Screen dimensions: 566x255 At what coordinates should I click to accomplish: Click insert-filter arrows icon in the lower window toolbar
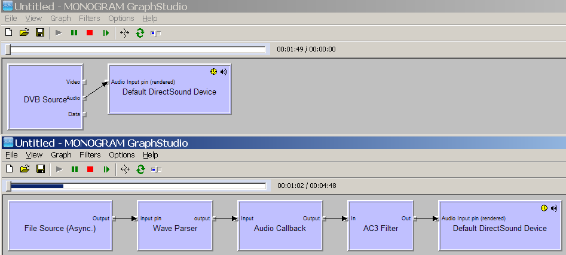click(x=124, y=169)
